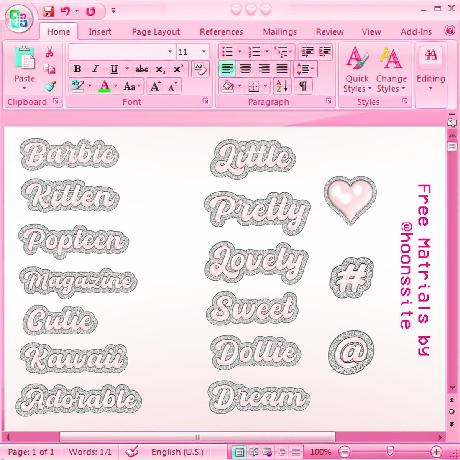Justify the paragraph text
The height and width of the screenshot is (460, 460).
[282, 69]
